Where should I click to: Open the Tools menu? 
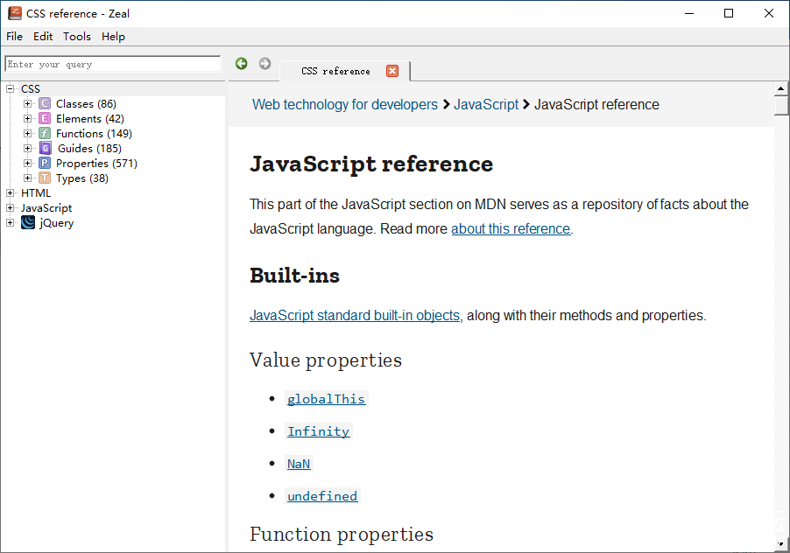pos(76,36)
